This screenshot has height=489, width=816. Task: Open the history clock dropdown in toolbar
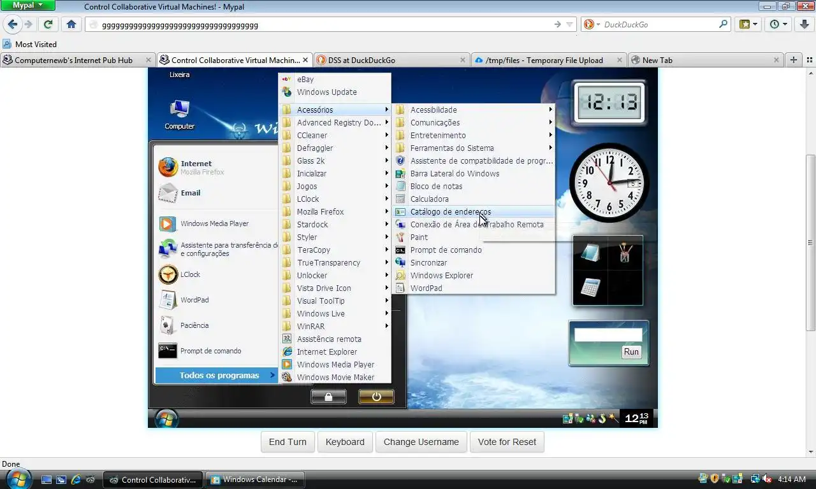click(x=779, y=24)
